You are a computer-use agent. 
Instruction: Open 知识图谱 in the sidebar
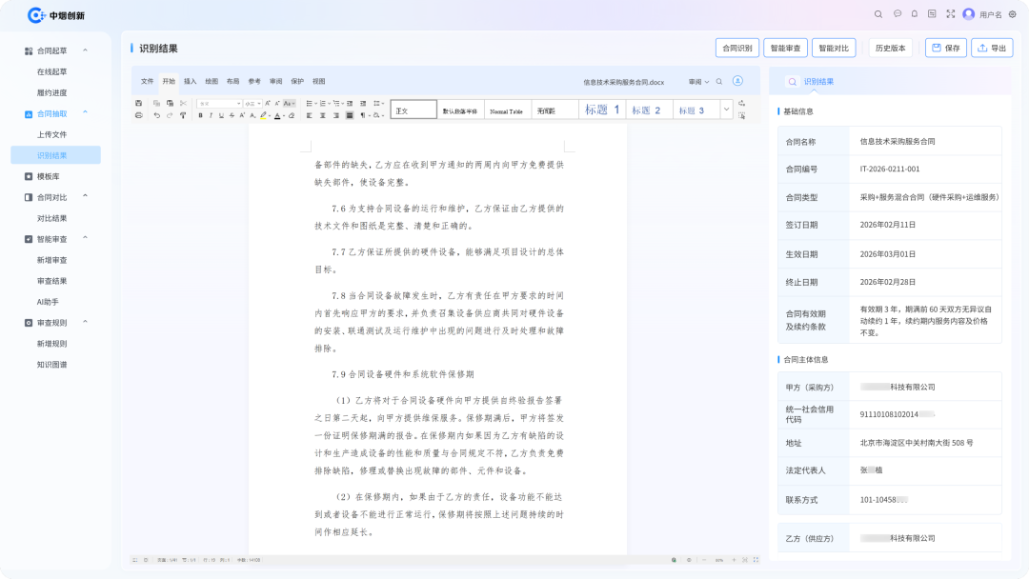click(x=51, y=365)
